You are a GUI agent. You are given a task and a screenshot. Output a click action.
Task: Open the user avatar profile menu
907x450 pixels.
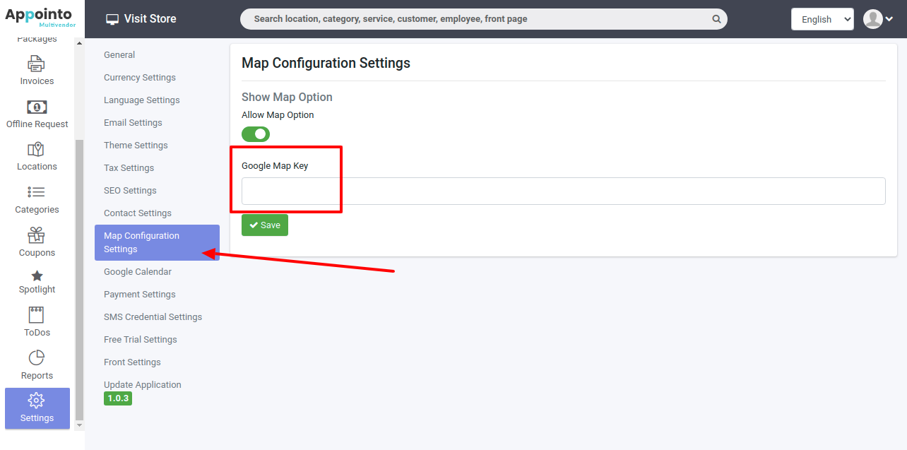pos(873,19)
